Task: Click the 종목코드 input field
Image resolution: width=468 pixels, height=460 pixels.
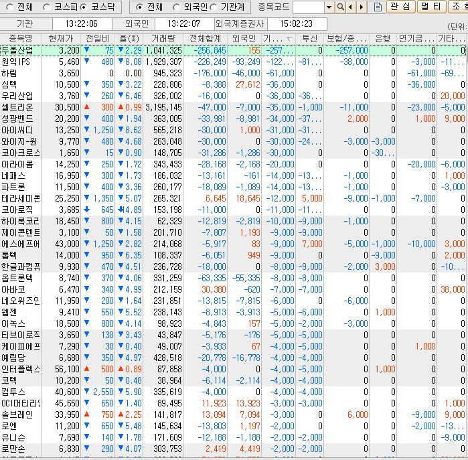Action: tap(309, 7)
